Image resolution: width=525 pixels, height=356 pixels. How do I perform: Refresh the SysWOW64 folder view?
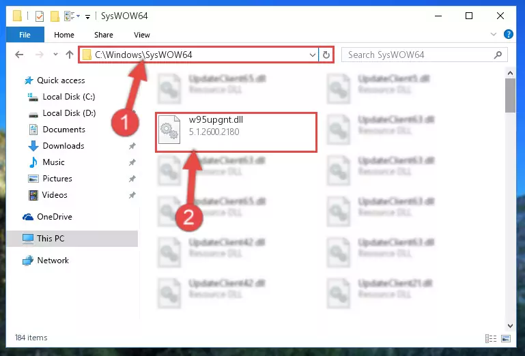326,55
